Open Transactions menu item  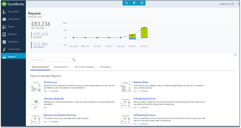(x=14, y=49)
